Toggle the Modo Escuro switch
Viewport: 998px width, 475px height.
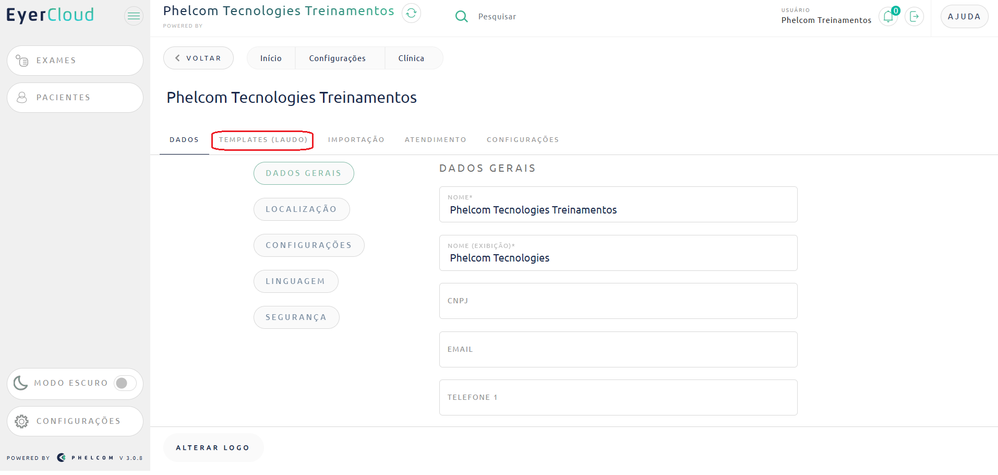(x=125, y=383)
